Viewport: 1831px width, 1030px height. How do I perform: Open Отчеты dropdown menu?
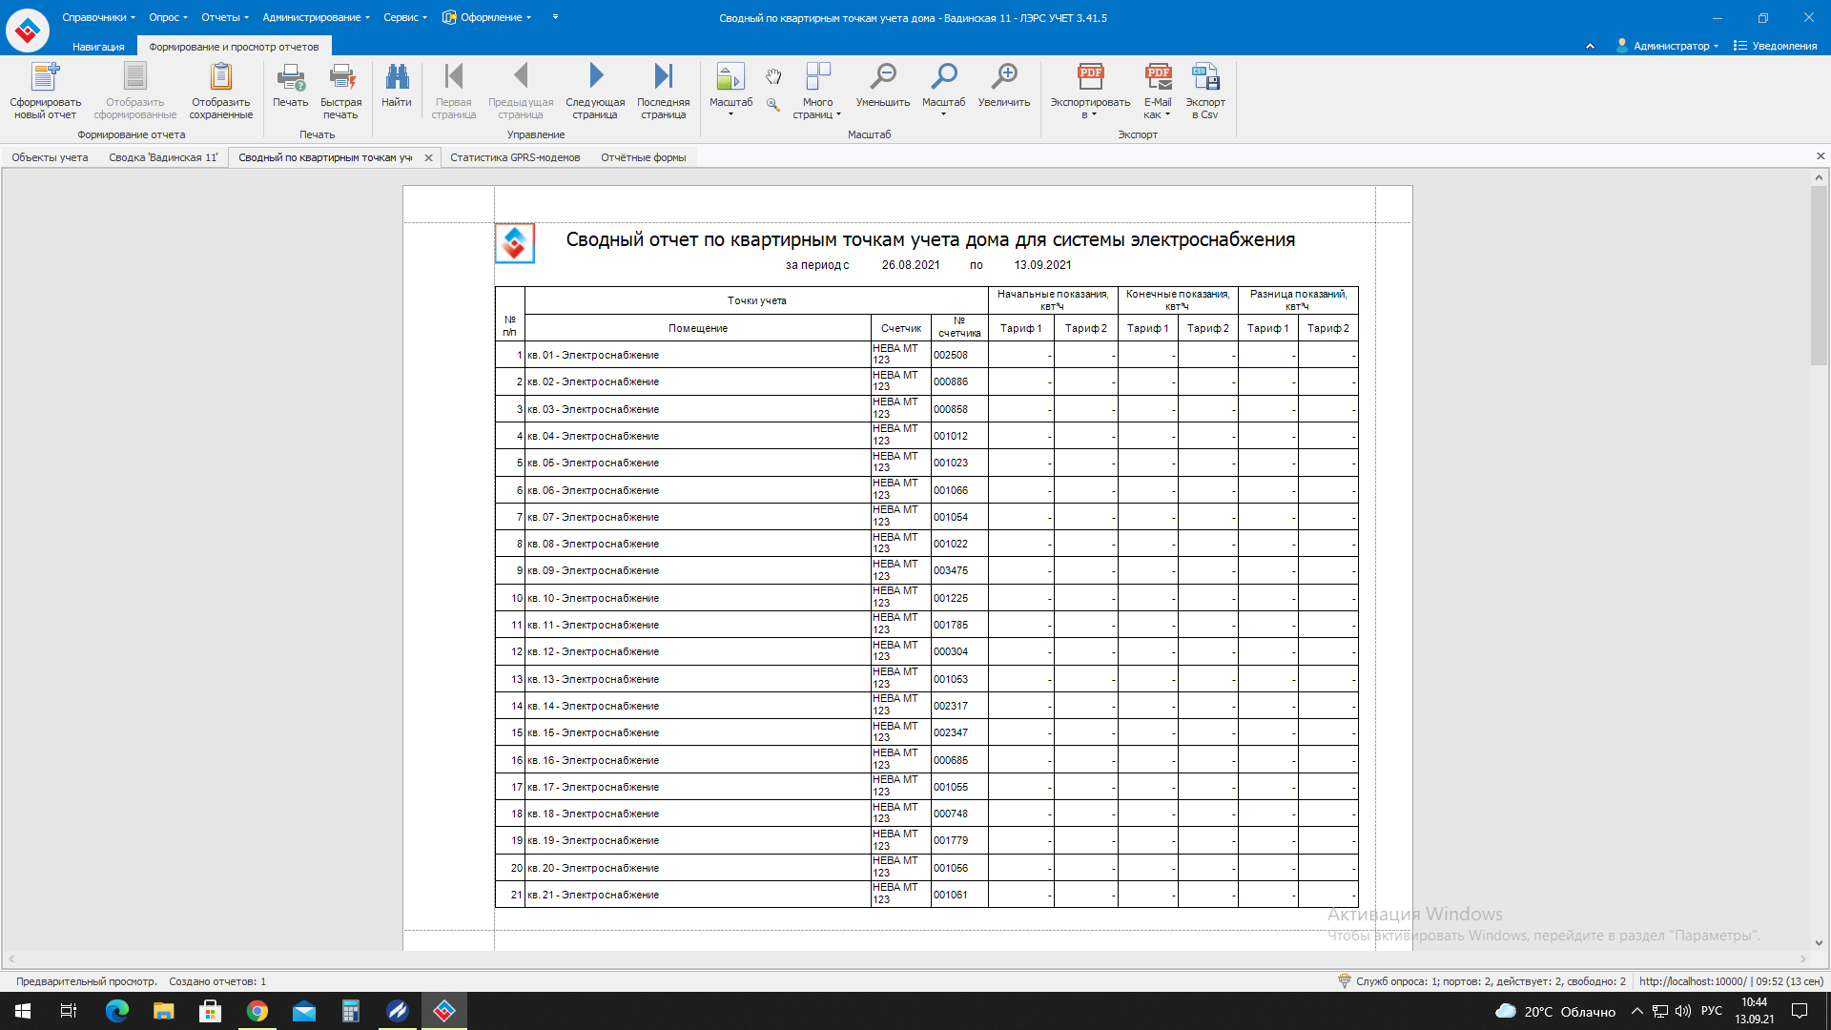coord(224,17)
